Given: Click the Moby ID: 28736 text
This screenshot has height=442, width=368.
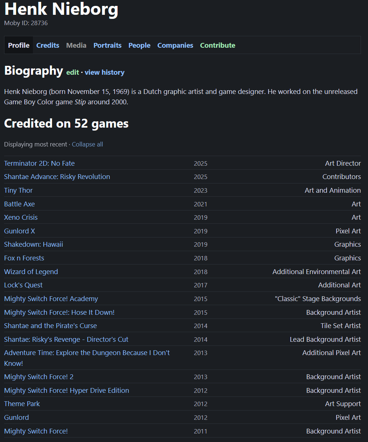Looking at the screenshot, I should coord(26,23).
